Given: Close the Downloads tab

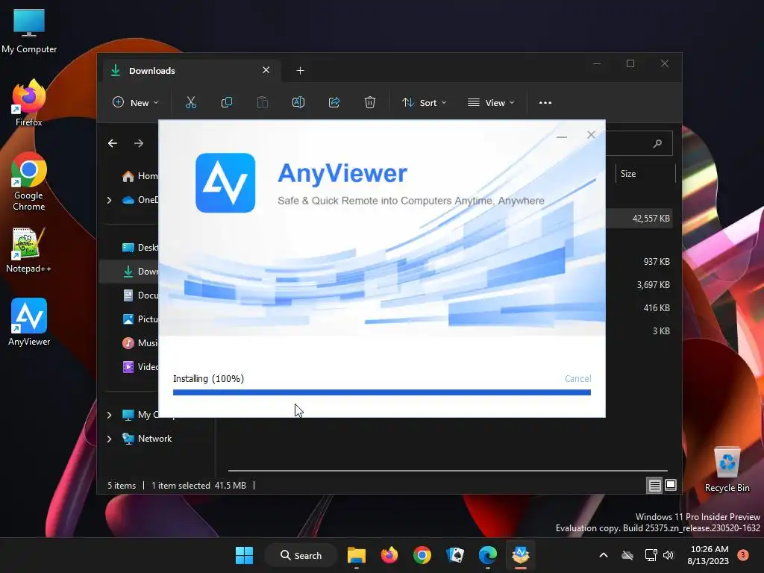Looking at the screenshot, I should tap(266, 70).
